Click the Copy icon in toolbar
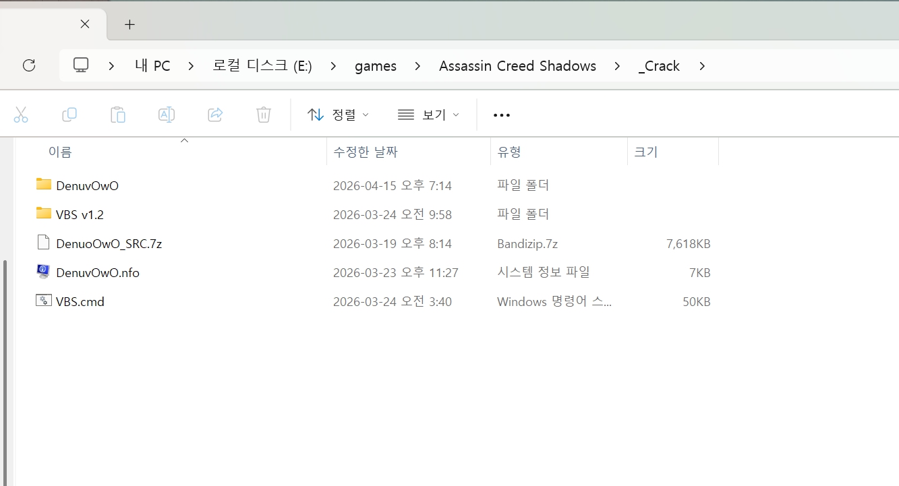 coord(69,115)
